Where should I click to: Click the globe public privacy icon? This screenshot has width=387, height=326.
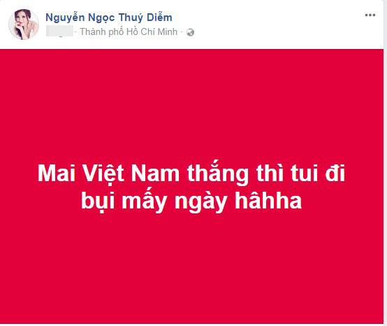190,32
